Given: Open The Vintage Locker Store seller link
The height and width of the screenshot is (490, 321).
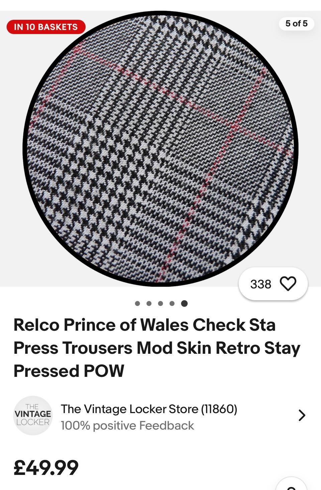Looking at the screenshot, I should (130, 409).
